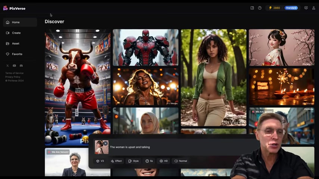
Task: Open the laughing blonde woman thumbnail
Action: point(146,87)
